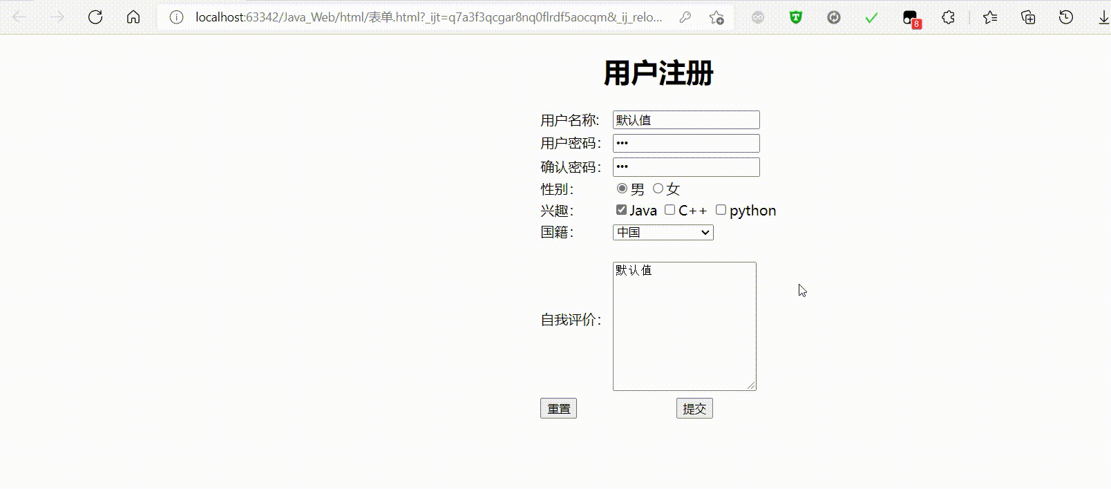The image size is (1111, 489).
Task: Click the 性别 label
Action: 557,189
